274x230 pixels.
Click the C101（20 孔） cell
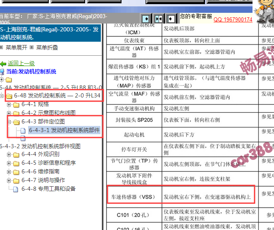point(134,215)
